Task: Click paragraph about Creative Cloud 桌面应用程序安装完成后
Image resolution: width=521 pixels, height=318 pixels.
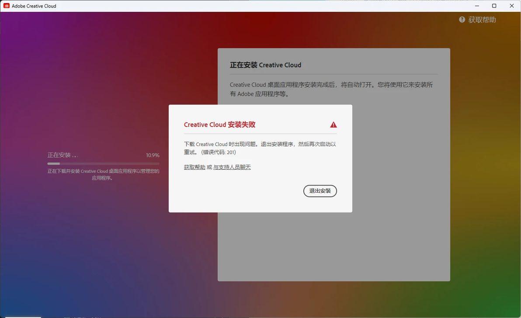Action: [x=331, y=89]
